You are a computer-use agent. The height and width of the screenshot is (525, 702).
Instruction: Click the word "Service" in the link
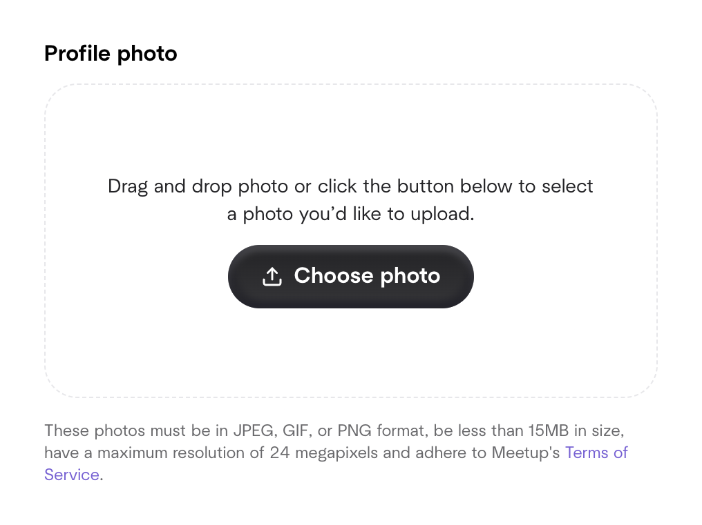tap(72, 475)
